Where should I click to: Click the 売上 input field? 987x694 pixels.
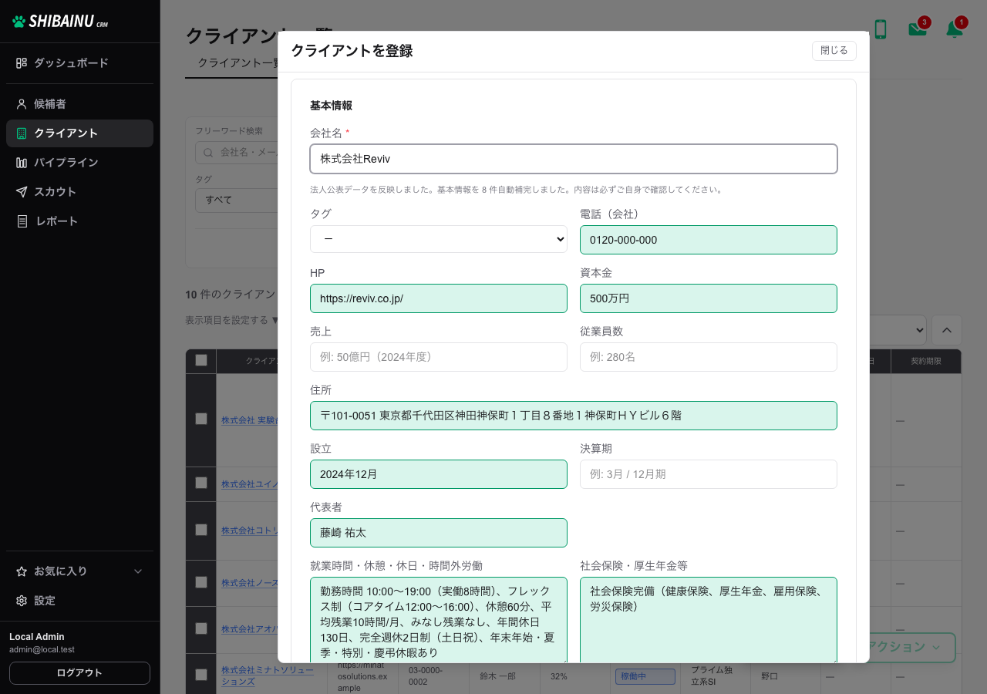pos(439,357)
